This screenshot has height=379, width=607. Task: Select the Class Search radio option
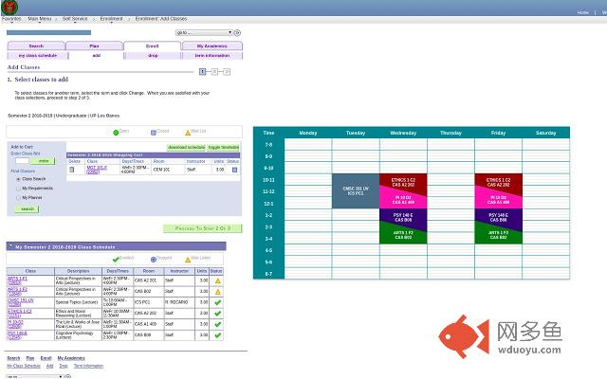pos(18,179)
